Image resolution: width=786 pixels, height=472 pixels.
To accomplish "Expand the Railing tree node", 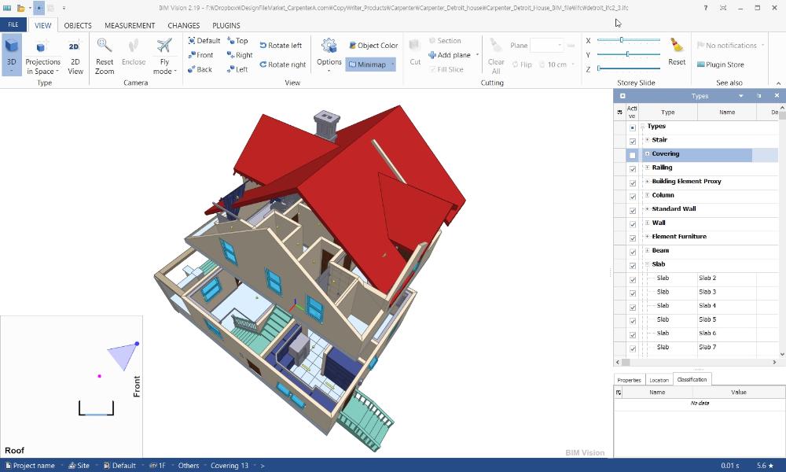I will [647, 168].
